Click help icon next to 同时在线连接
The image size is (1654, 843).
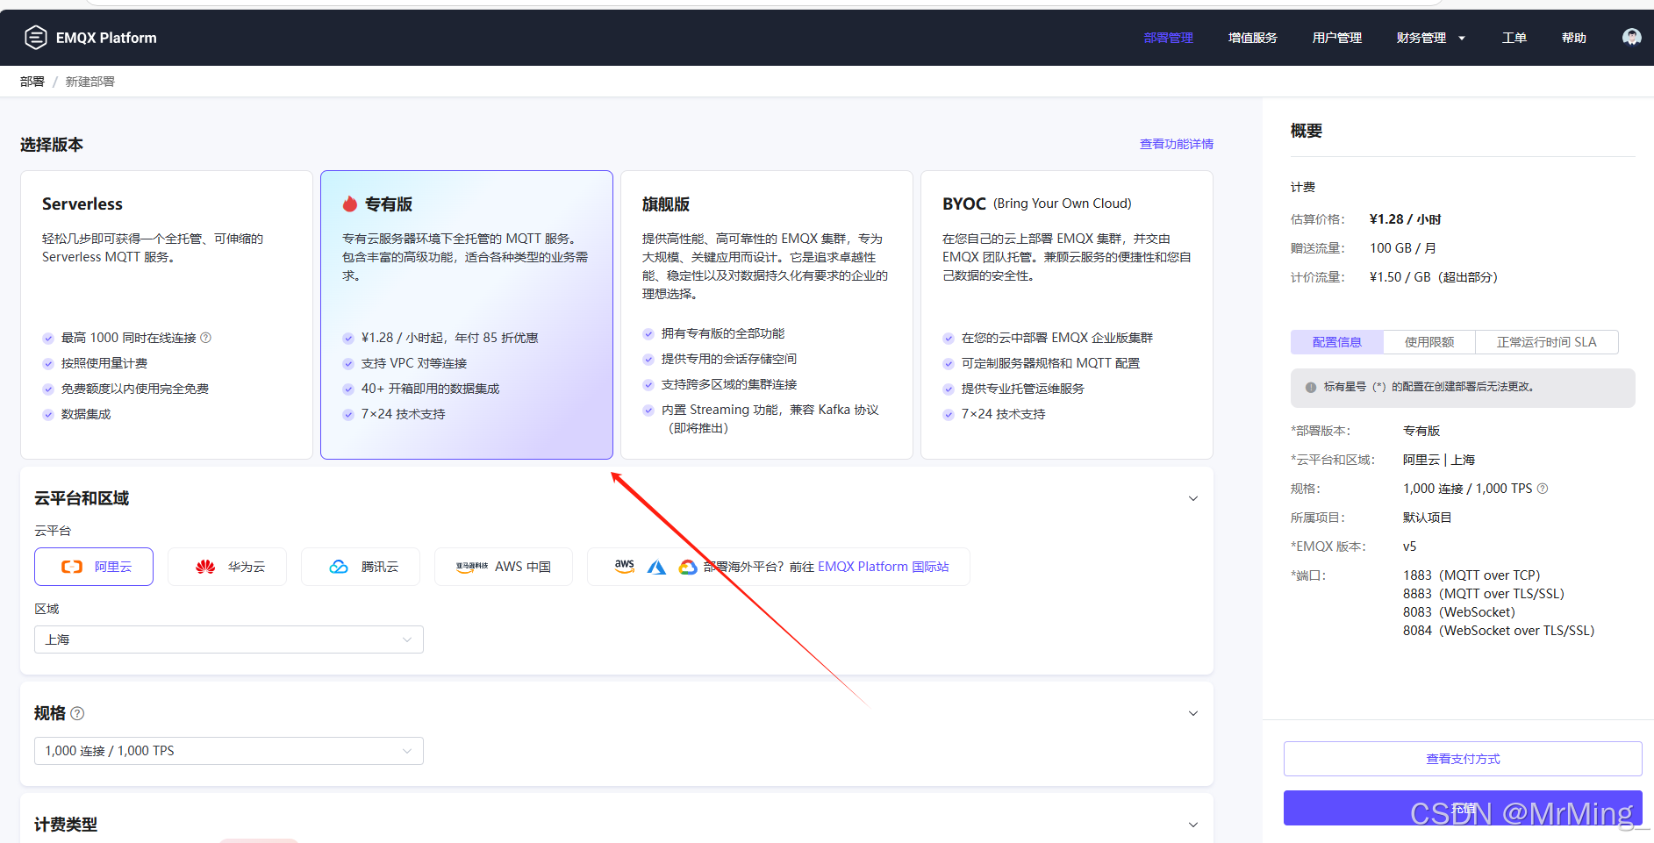(206, 338)
